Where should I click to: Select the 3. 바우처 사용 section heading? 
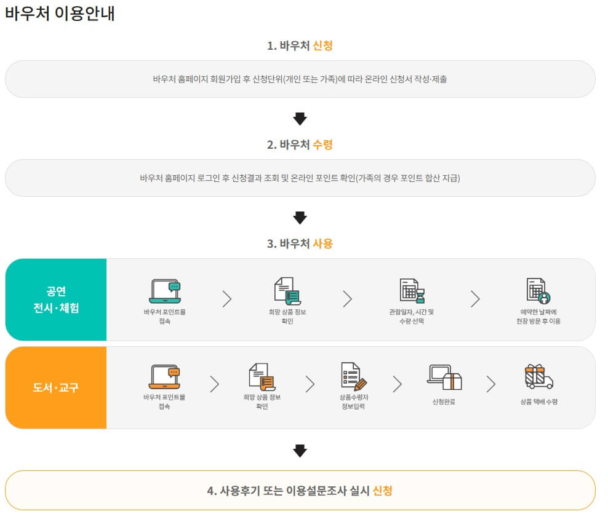click(x=300, y=243)
